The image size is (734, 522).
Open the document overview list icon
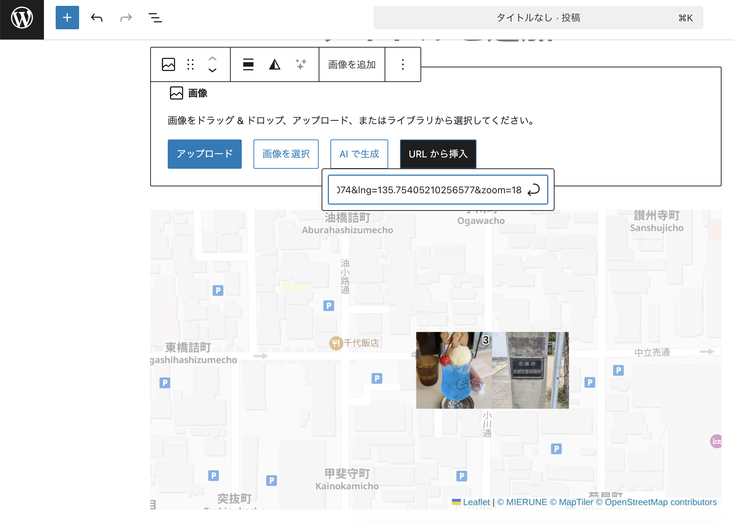click(155, 18)
